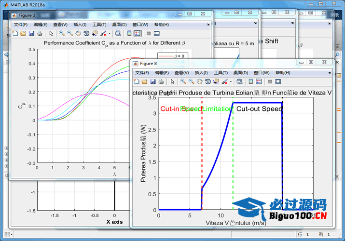The image size is (345, 241).
Task: Open 文件(F) menu in Figure 8
Action: 142,73
